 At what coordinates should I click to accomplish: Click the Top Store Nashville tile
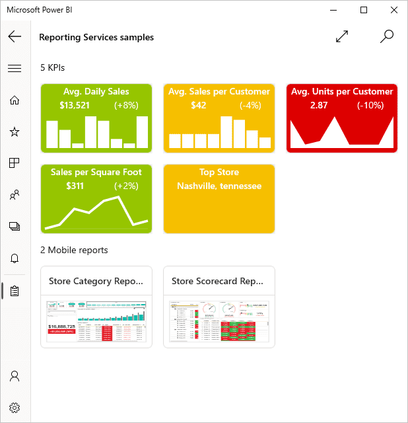[x=219, y=199]
